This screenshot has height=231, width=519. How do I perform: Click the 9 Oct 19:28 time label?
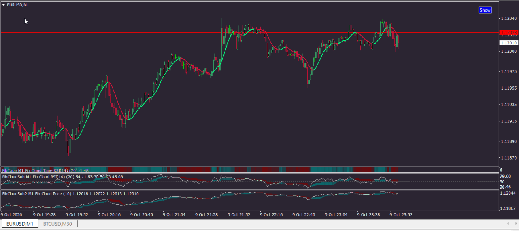[44, 215]
